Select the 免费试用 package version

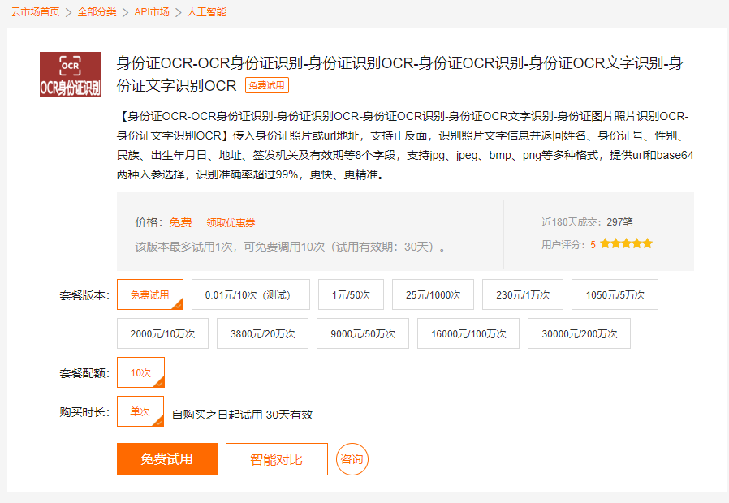click(149, 294)
